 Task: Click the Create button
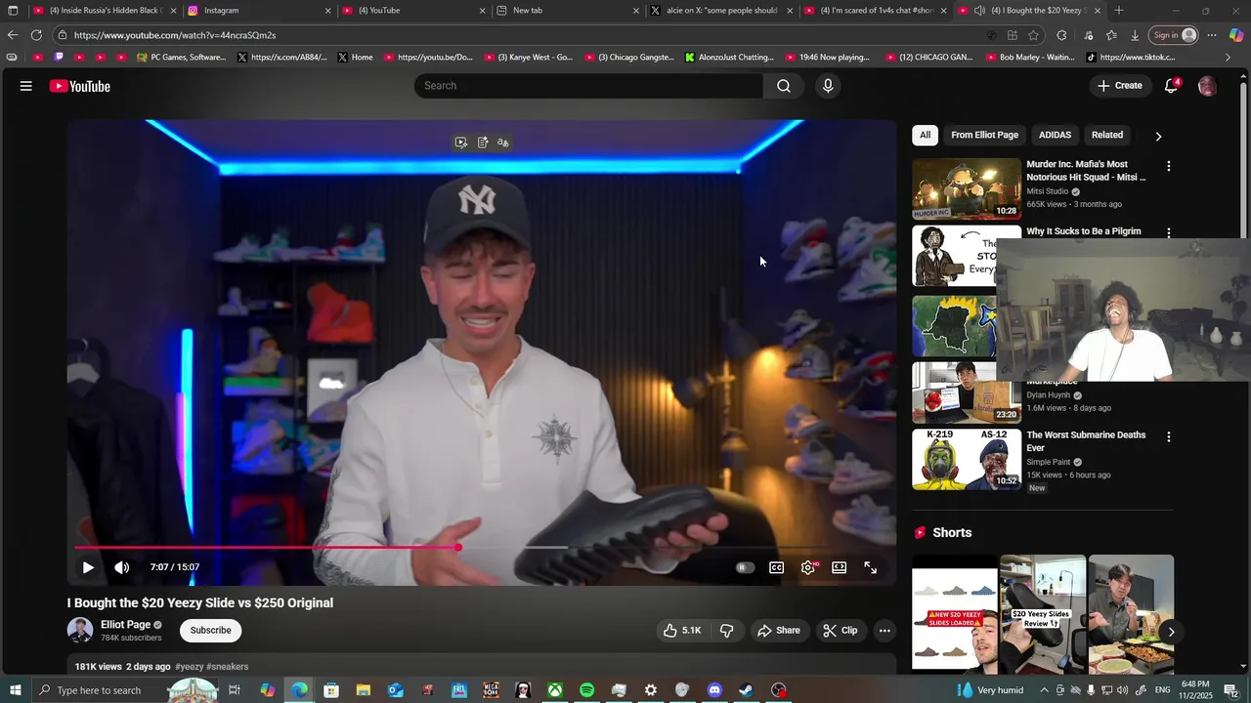click(x=1120, y=86)
